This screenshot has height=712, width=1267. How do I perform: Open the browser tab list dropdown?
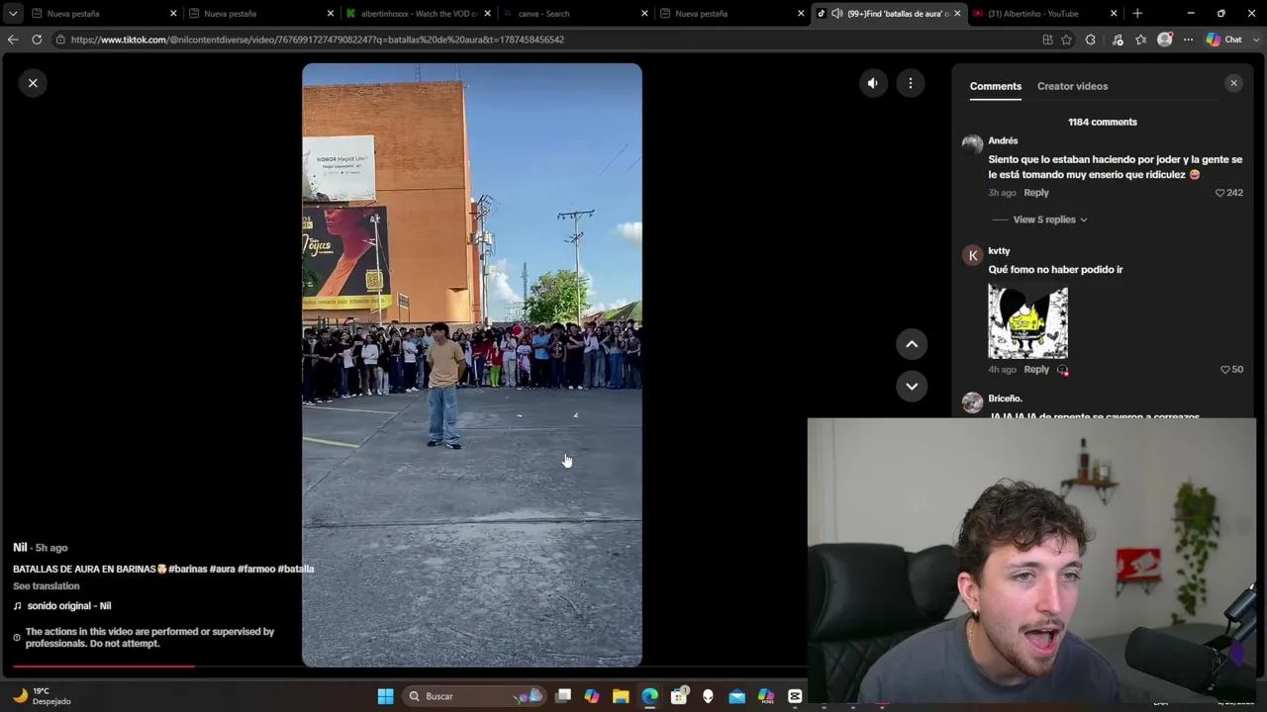tap(12, 14)
